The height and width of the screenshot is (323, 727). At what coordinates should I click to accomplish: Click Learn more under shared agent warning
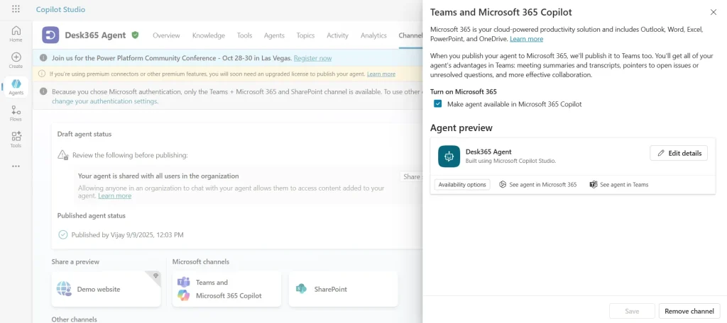pyautogui.click(x=114, y=195)
